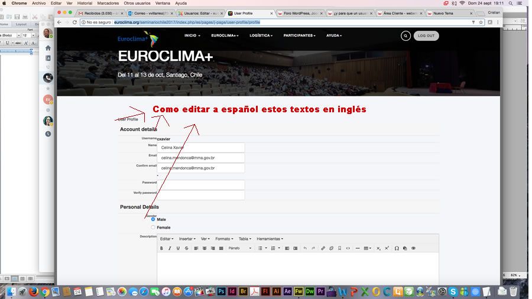Reload the page in Chrome
This screenshot has height=299, width=532.
[74, 22]
